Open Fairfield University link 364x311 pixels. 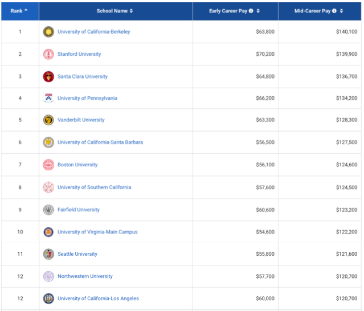pyautogui.click(x=79, y=210)
